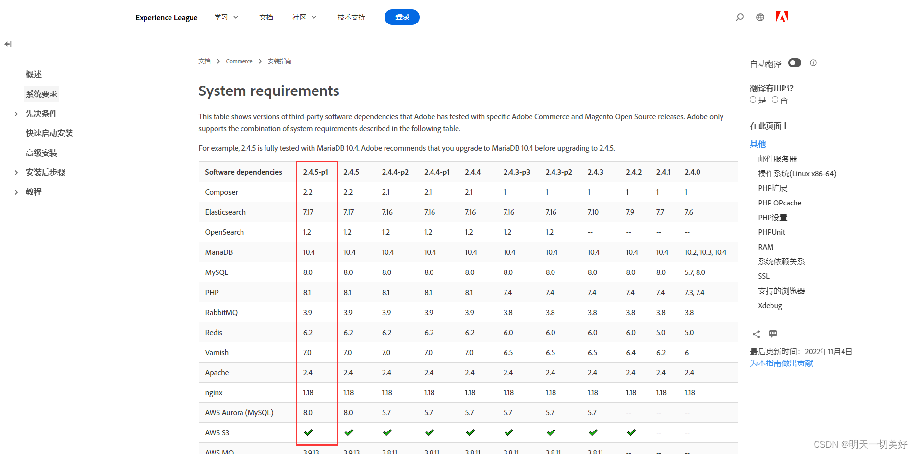
Task: Click the 7.10 Elasticsearch cell
Action: coord(593,212)
